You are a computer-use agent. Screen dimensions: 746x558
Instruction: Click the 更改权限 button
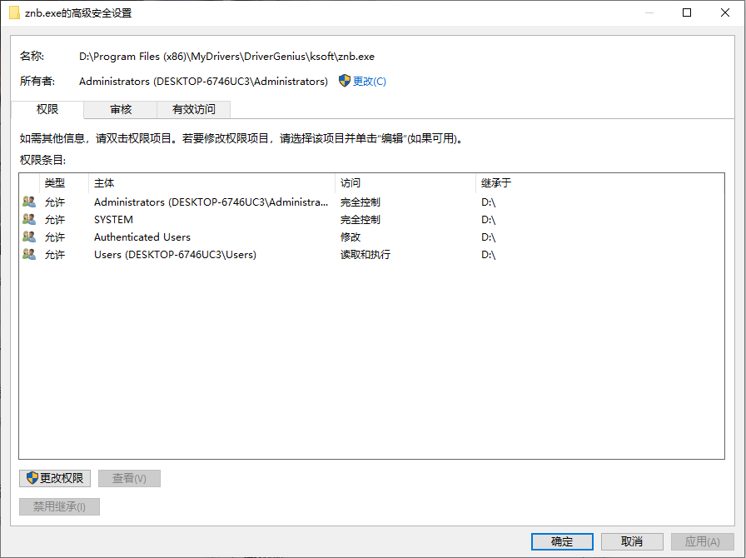tap(56, 478)
